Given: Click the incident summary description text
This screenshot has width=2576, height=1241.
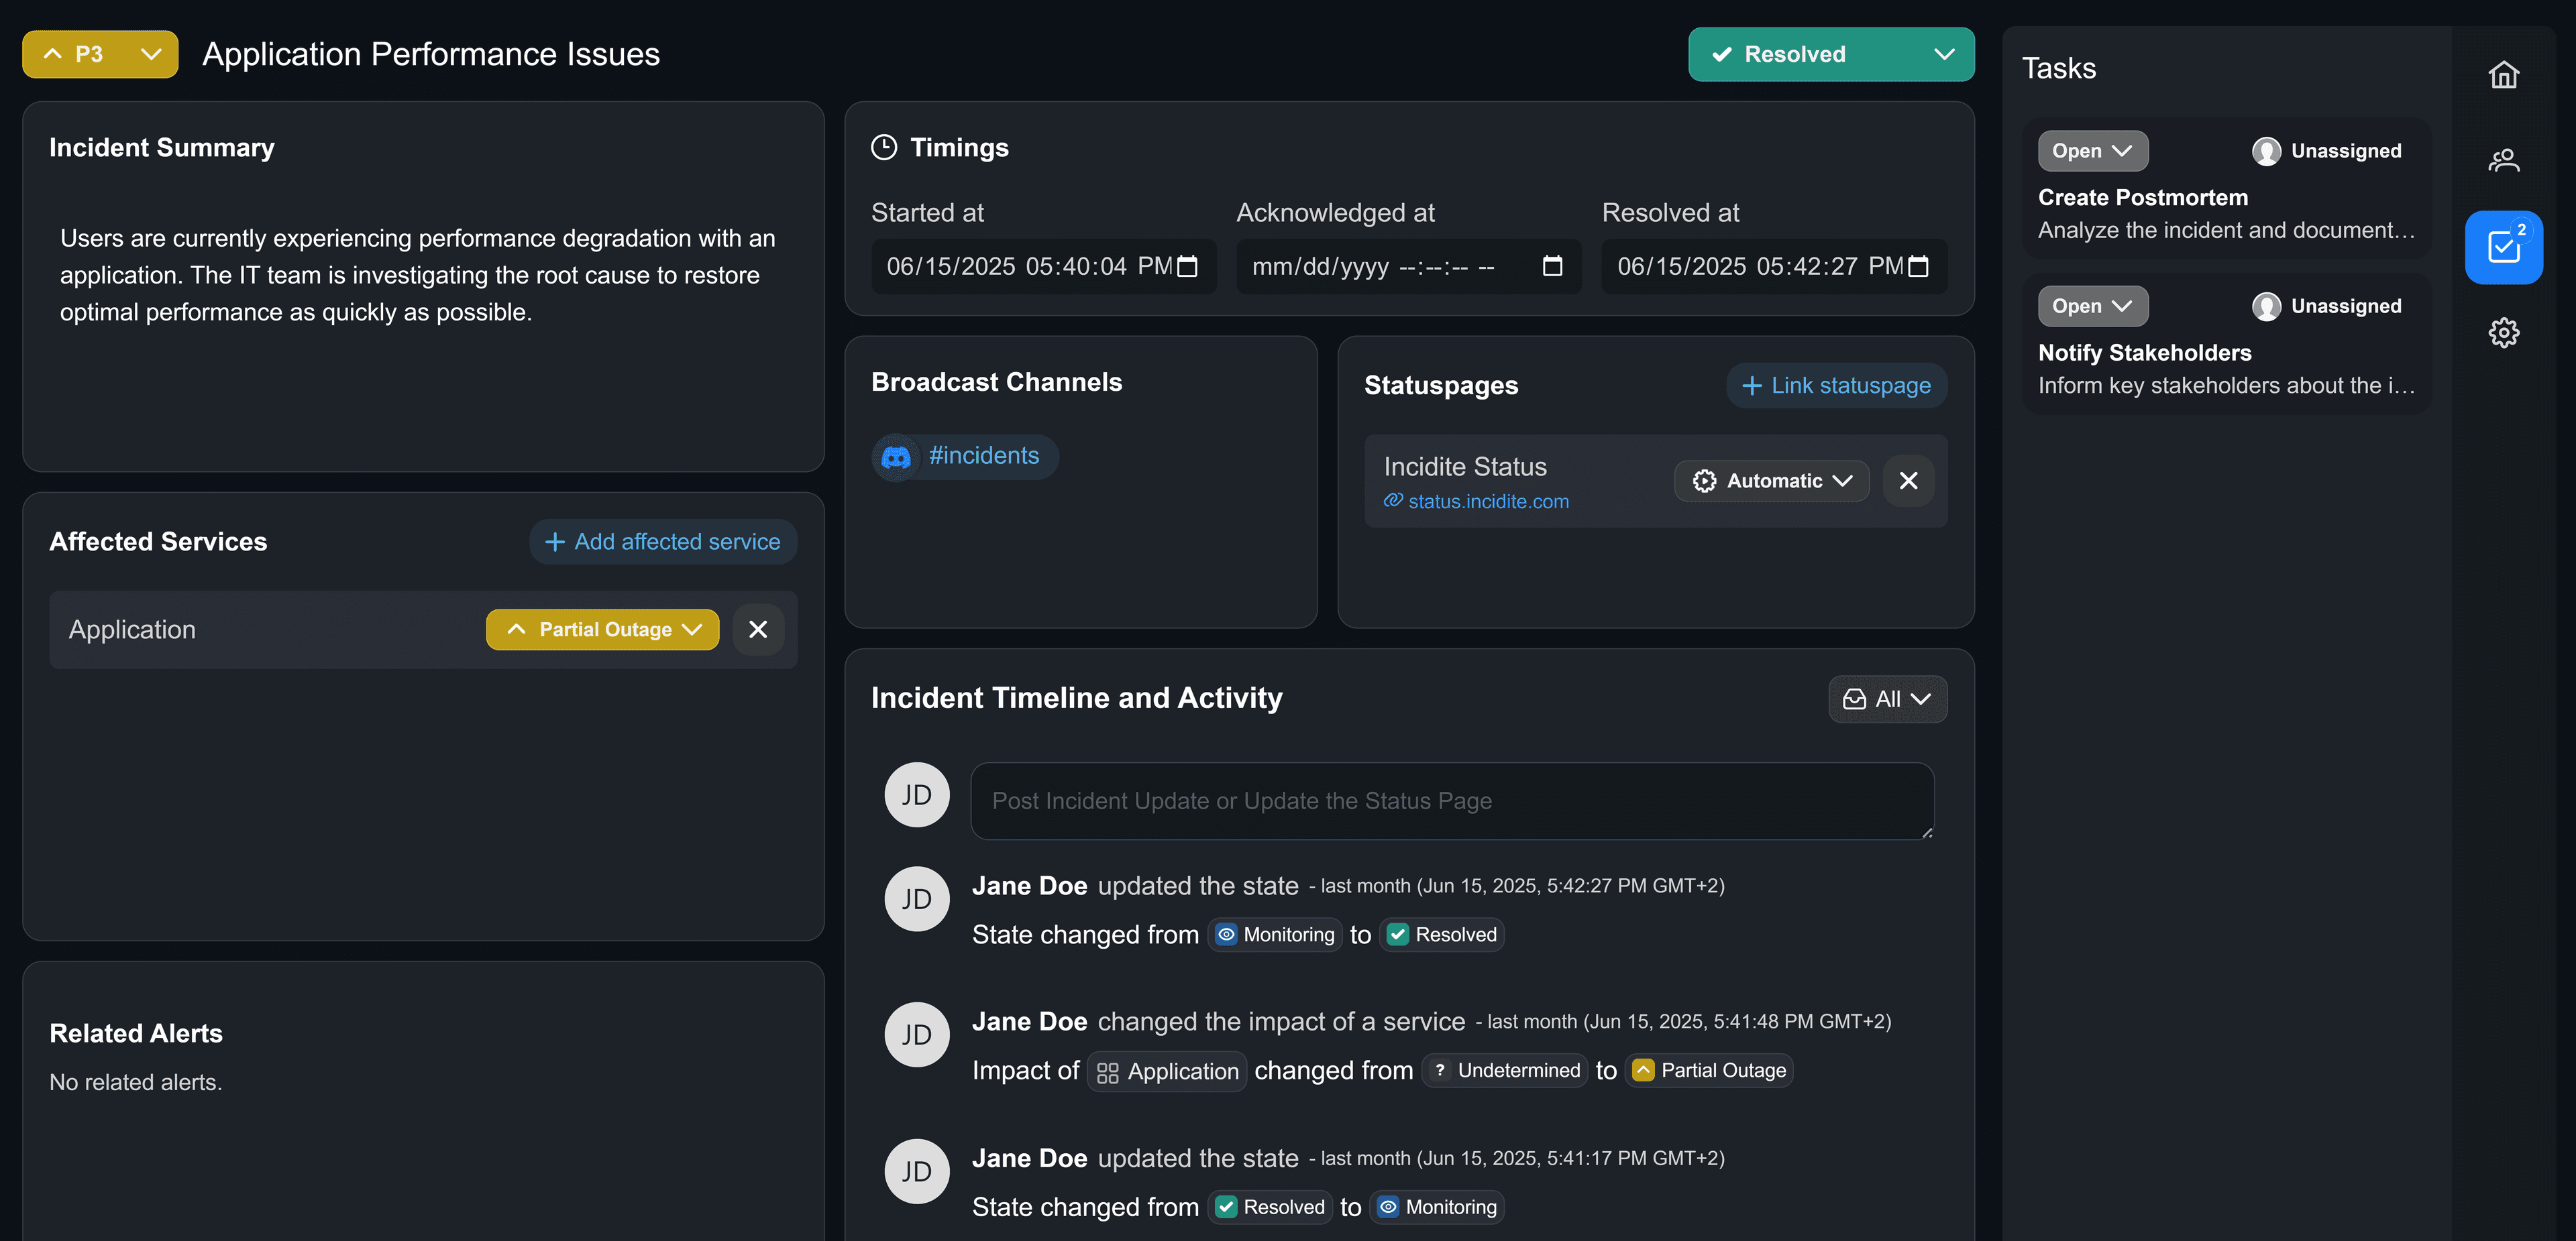Looking at the screenshot, I should (x=418, y=276).
